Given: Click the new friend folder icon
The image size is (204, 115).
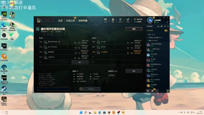Looking at the screenshot, I should click(162, 26).
